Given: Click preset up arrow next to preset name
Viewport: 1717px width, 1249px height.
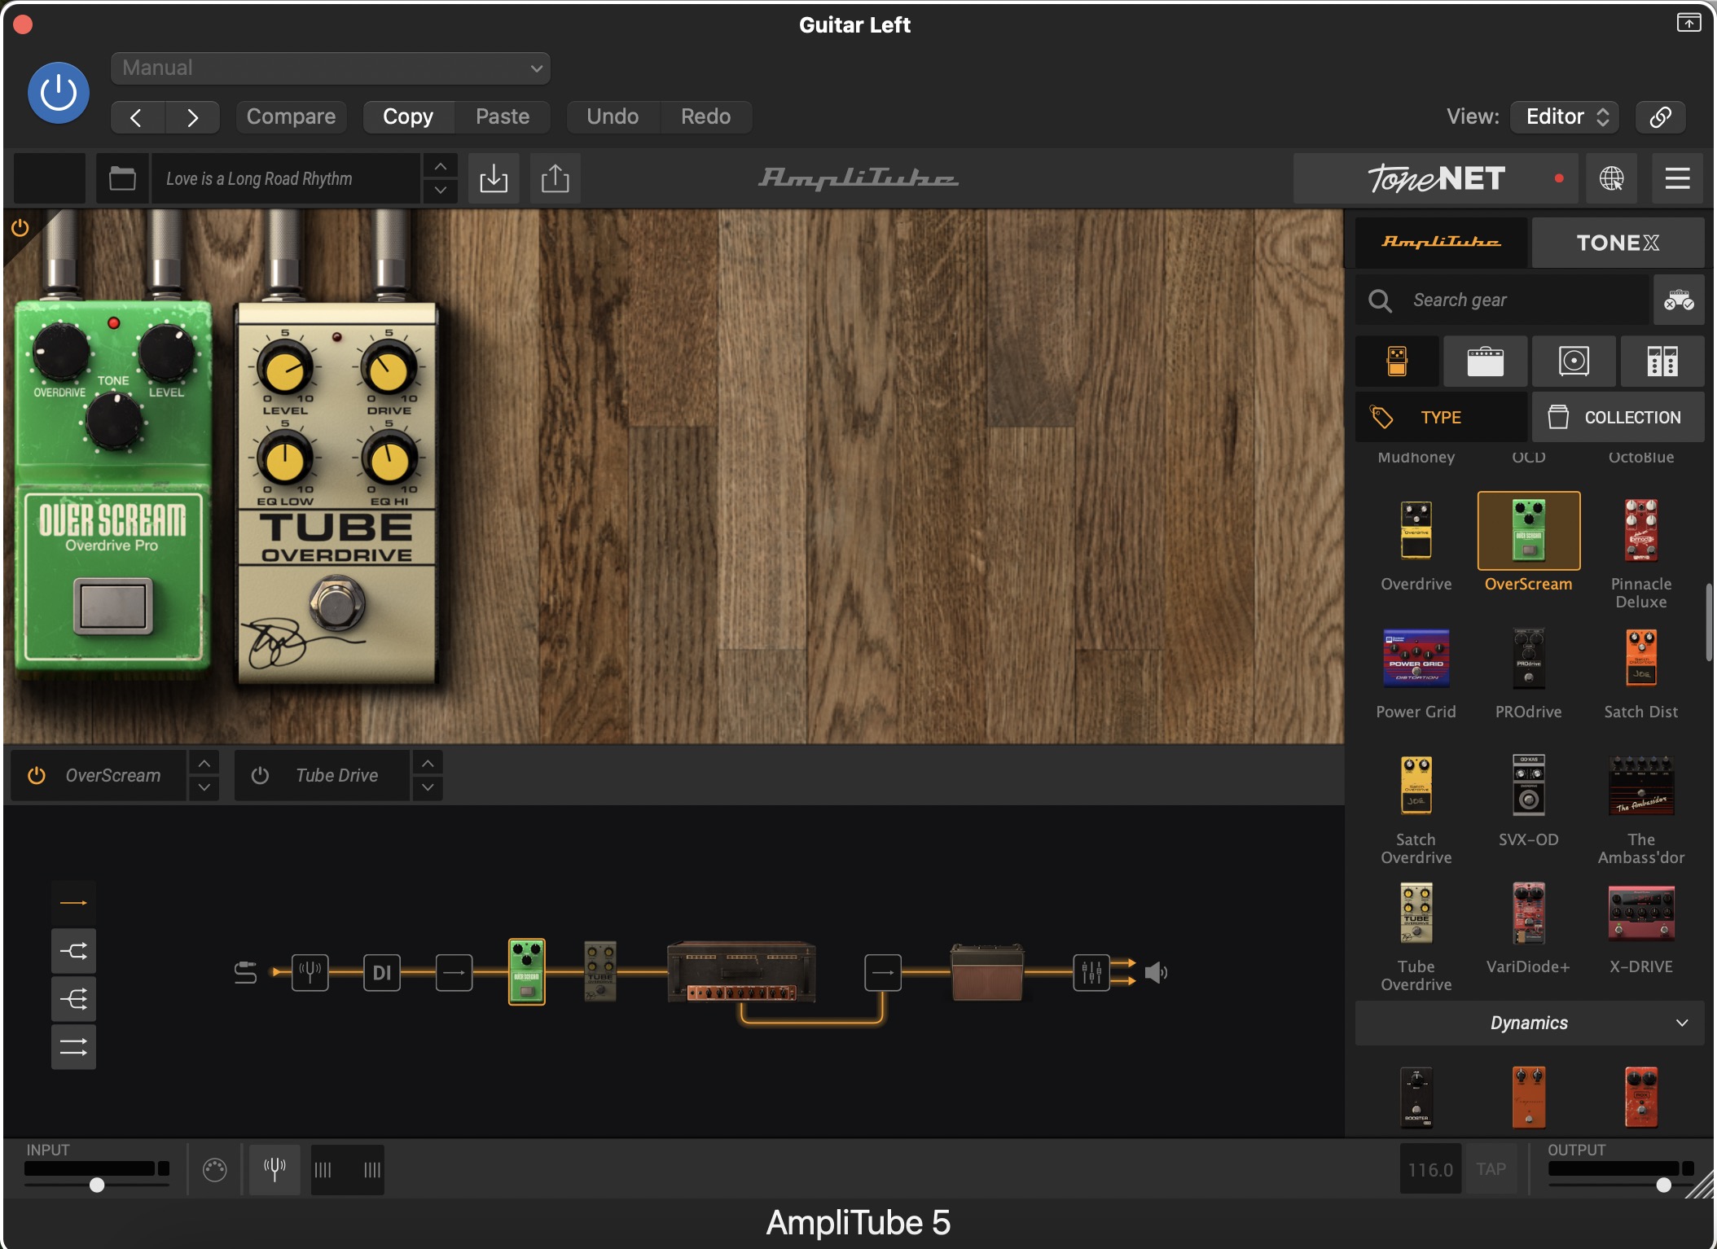Looking at the screenshot, I should point(441,167).
